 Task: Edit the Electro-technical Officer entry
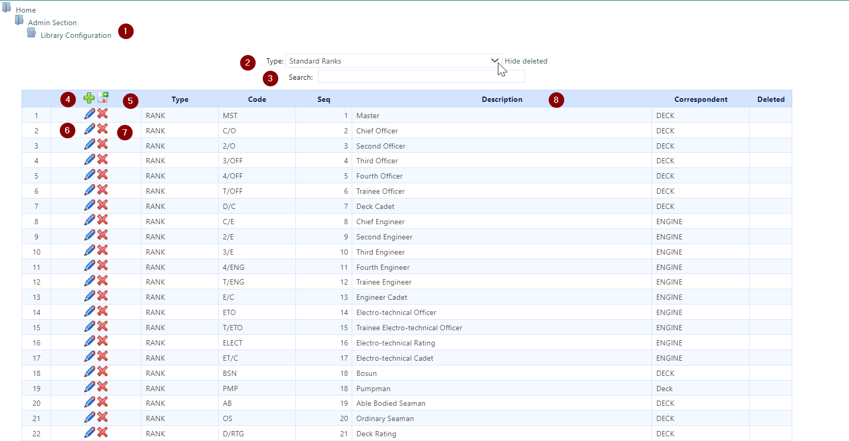click(x=90, y=311)
